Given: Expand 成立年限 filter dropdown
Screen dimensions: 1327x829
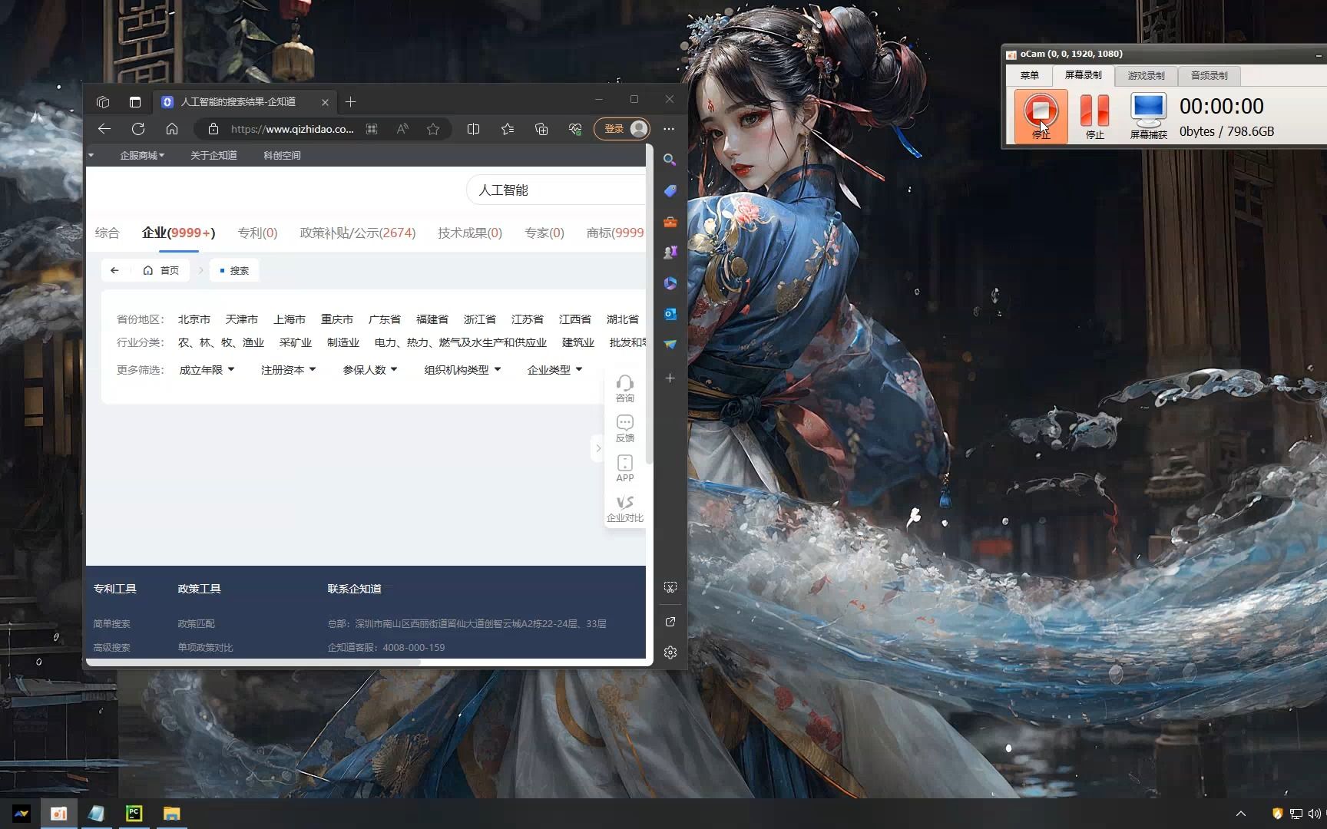Looking at the screenshot, I should pyautogui.click(x=207, y=370).
